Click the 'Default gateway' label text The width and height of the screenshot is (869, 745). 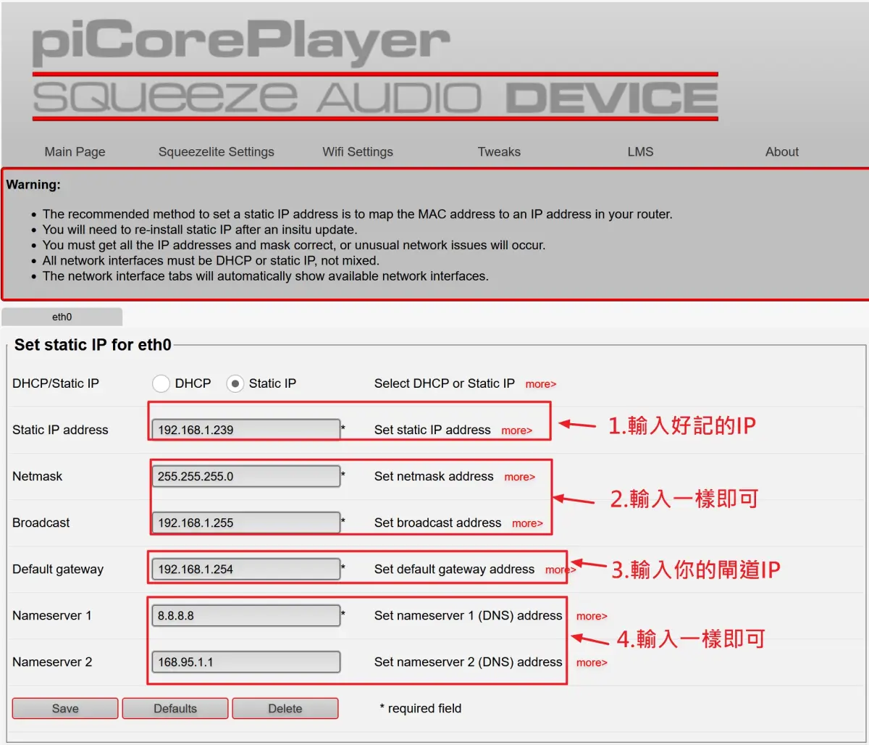tap(58, 569)
